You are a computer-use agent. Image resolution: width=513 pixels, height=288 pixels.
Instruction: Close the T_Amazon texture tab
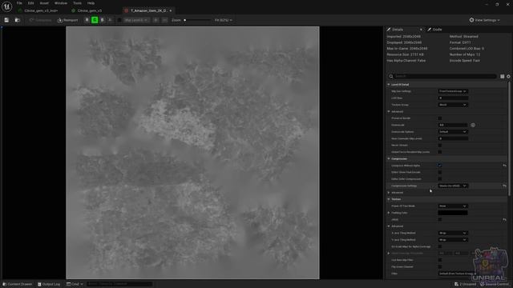coord(171,10)
